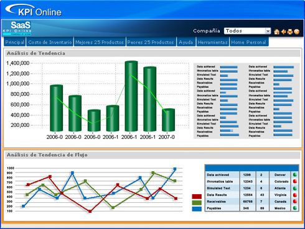Open the Mejores 25 Productos tab
This screenshot has width=305, height=229.
[100, 42]
